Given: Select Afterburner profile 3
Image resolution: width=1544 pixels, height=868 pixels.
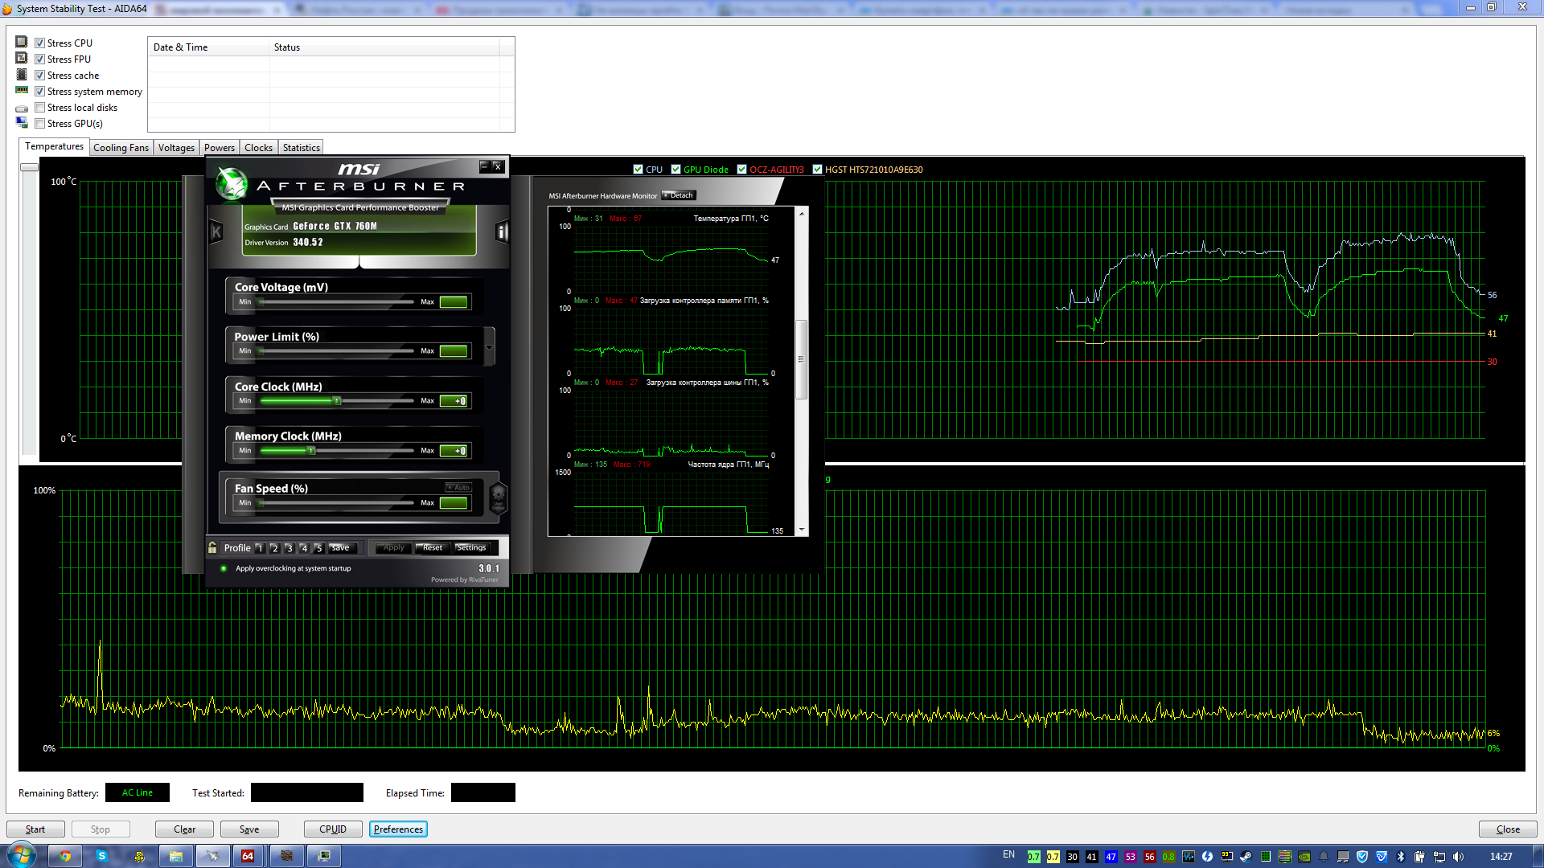Looking at the screenshot, I should [289, 548].
